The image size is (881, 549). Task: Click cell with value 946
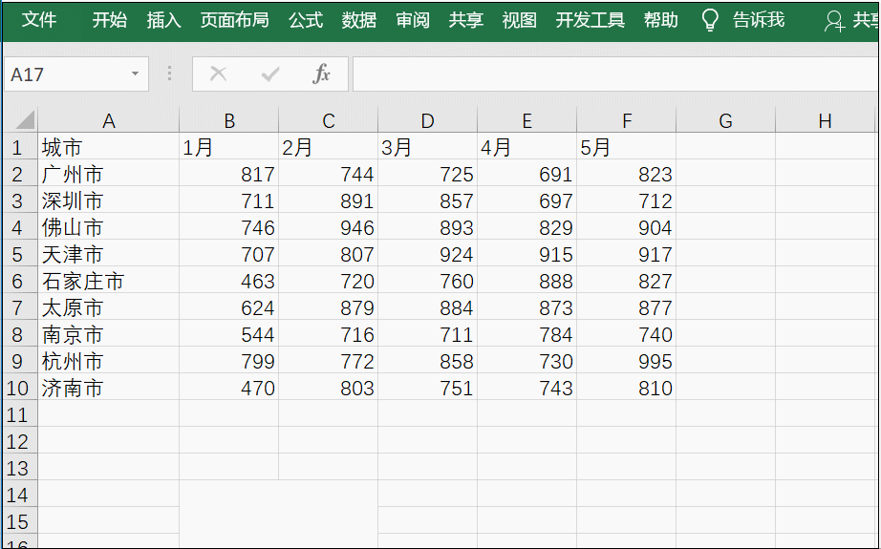pos(328,227)
